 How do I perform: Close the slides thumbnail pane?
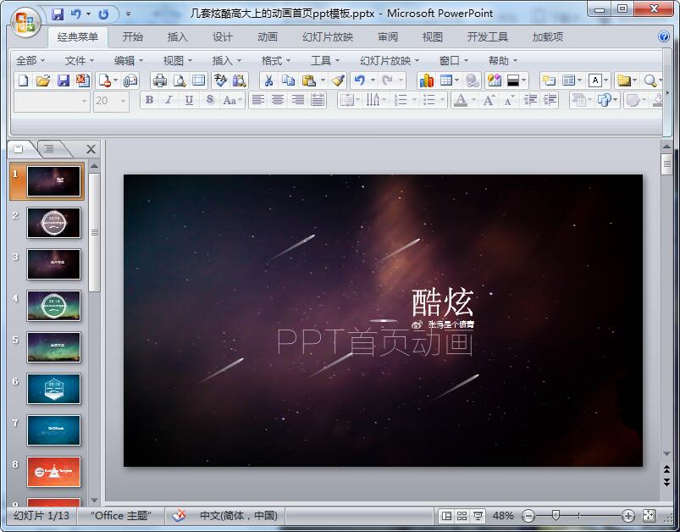pos(91,149)
